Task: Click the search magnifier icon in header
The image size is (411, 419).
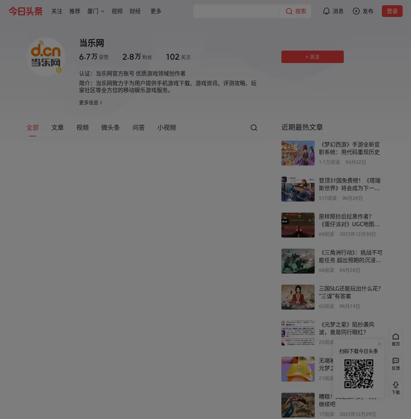Action: (289, 11)
